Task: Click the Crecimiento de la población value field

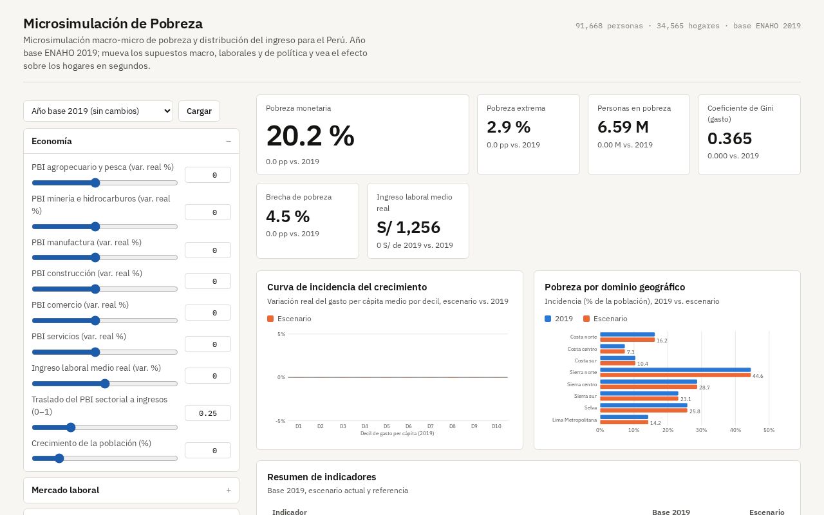Action: tap(208, 451)
